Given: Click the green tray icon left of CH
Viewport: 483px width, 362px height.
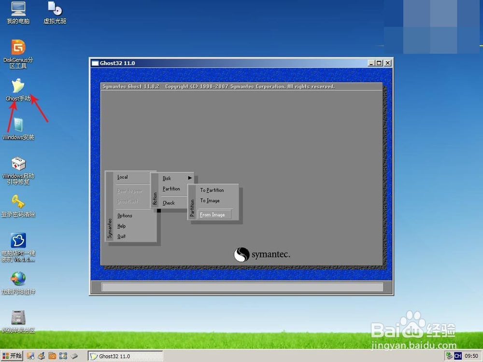Looking at the screenshot, I should pyautogui.click(x=449, y=356).
